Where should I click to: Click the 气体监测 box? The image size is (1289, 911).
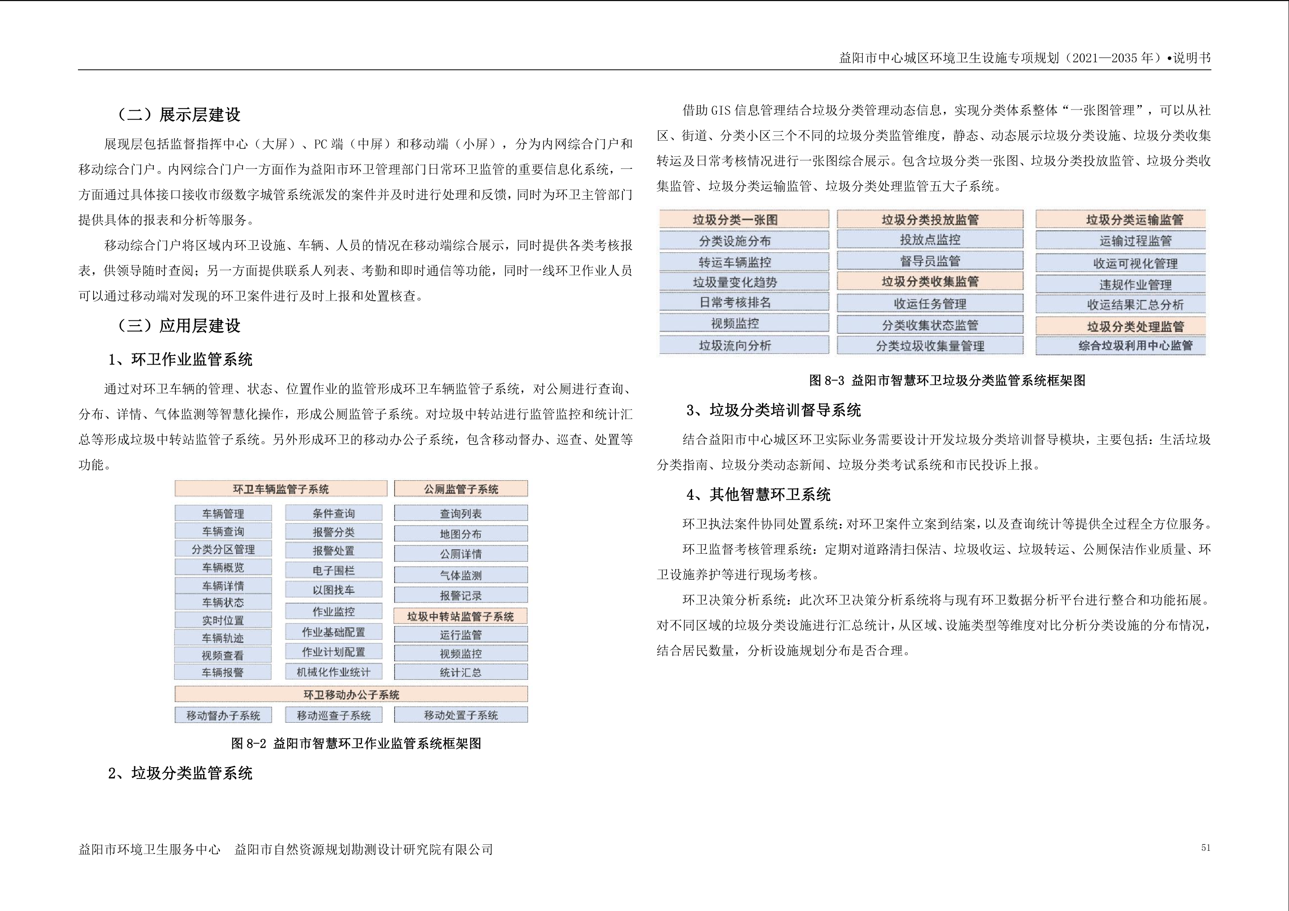coord(460,575)
